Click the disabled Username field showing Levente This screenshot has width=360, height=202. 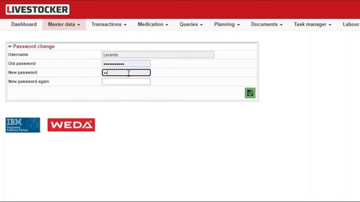pos(158,55)
